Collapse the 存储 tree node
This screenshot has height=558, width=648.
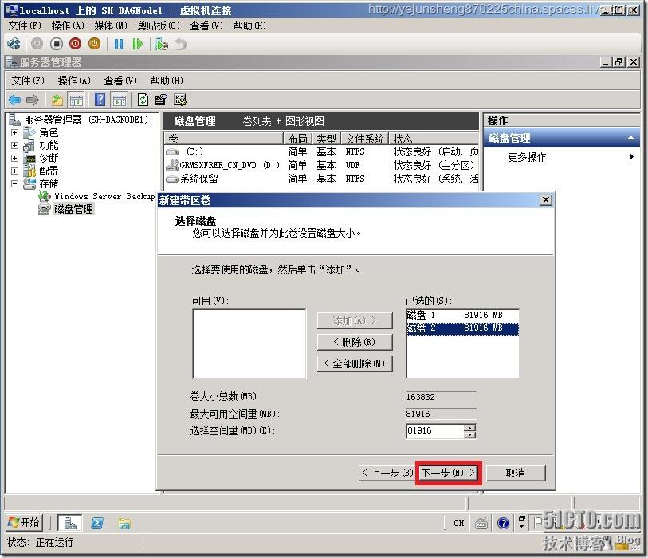[14, 183]
